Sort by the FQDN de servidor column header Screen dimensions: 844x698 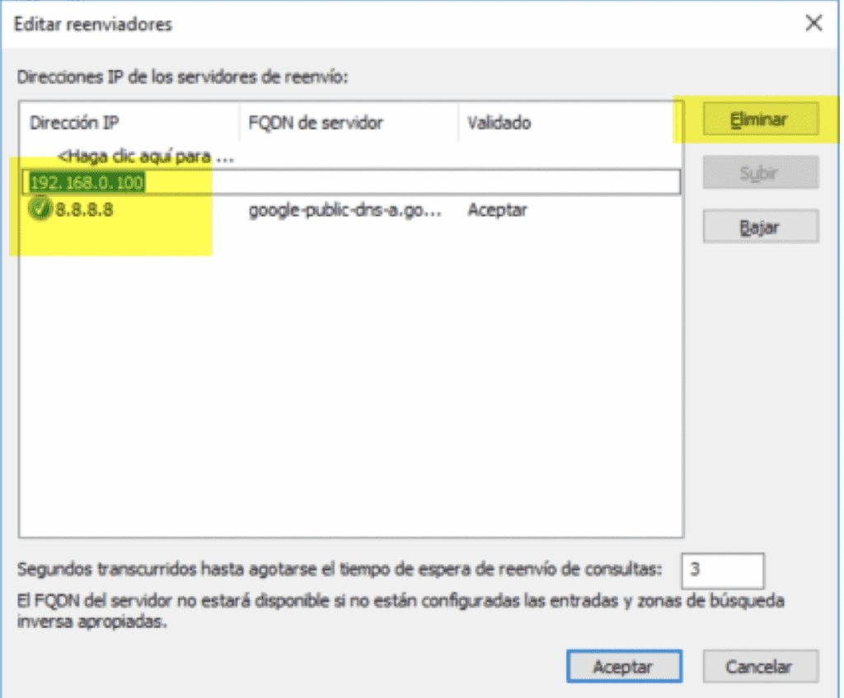tap(316, 122)
